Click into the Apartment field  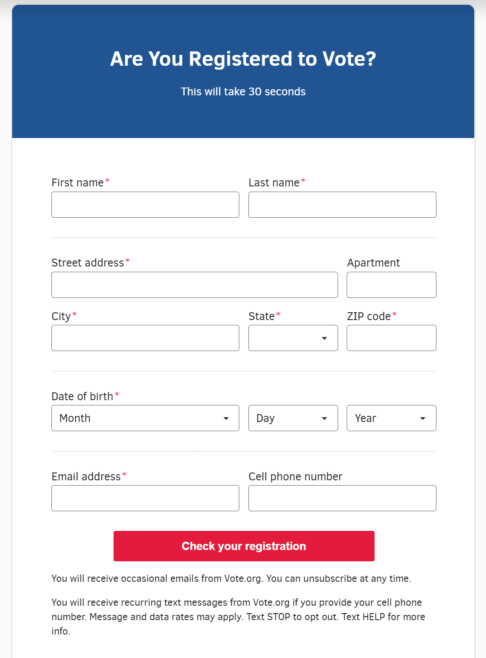pos(392,285)
